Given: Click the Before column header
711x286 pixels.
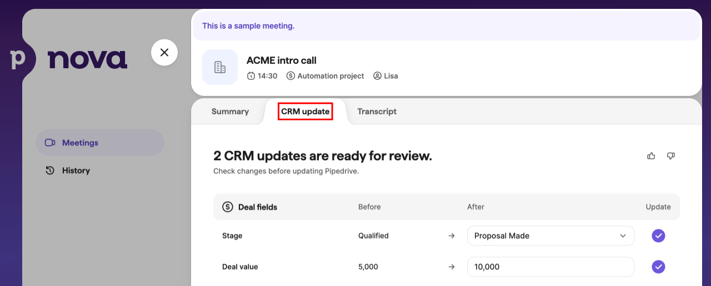Looking at the screenshot, I should (x=369, y=207).
